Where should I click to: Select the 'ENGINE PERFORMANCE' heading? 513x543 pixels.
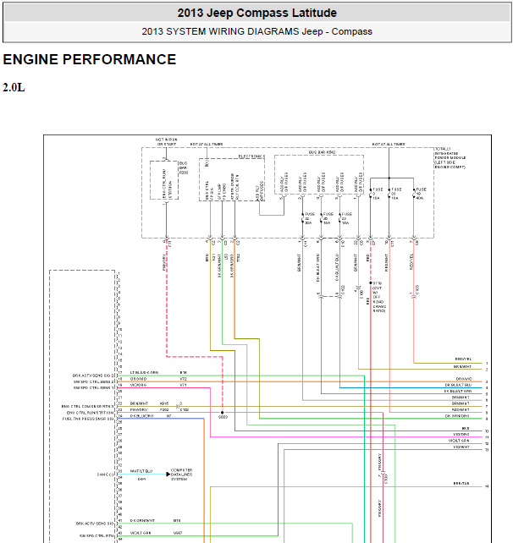(90, 59)
